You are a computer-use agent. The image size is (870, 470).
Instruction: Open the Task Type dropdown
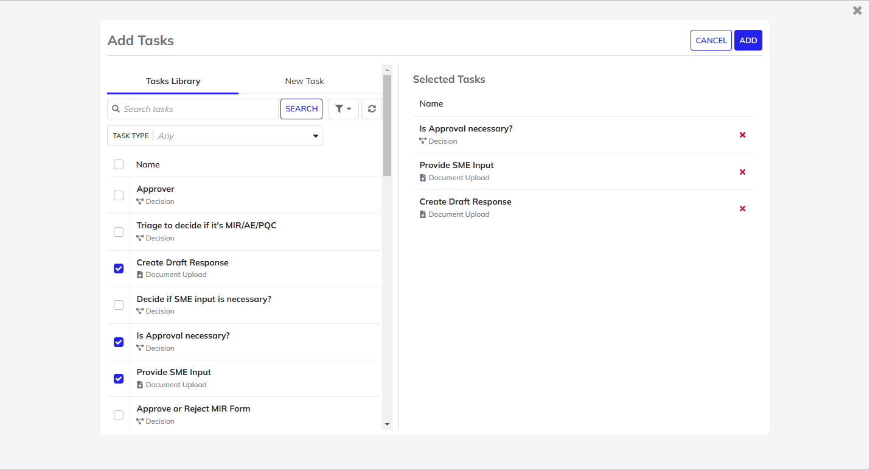coord(215,136)
